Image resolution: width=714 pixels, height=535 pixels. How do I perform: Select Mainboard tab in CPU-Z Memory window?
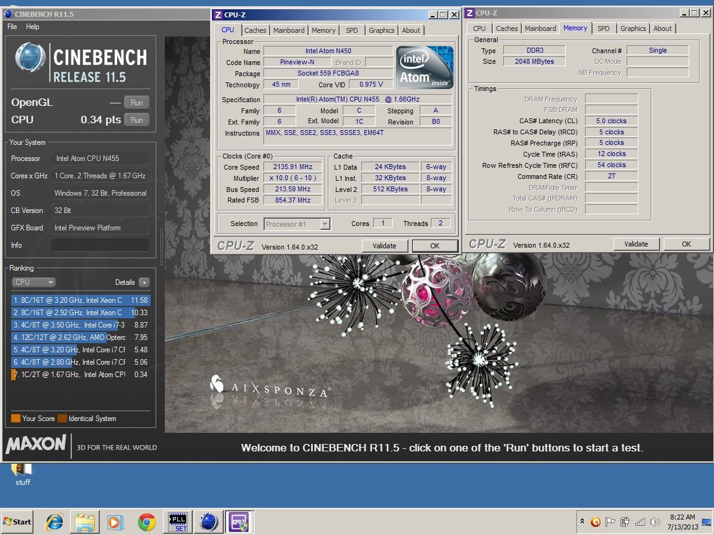[540, 28]
